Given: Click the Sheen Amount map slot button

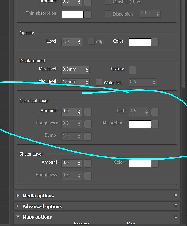Looking at the screenshot, I should click(x=88, y=163).
